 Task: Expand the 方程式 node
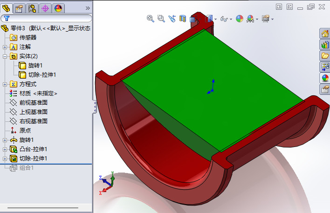point(5,84)
